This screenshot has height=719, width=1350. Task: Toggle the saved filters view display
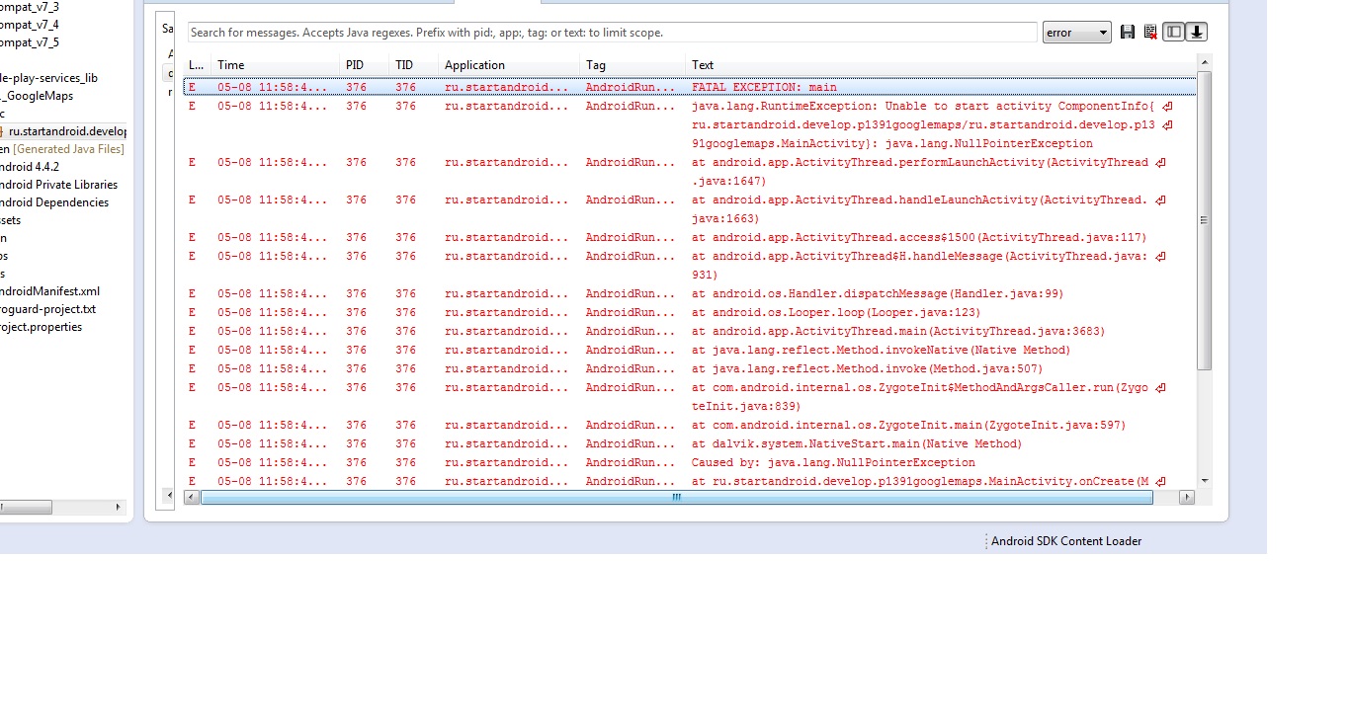tap(1173, 33)
